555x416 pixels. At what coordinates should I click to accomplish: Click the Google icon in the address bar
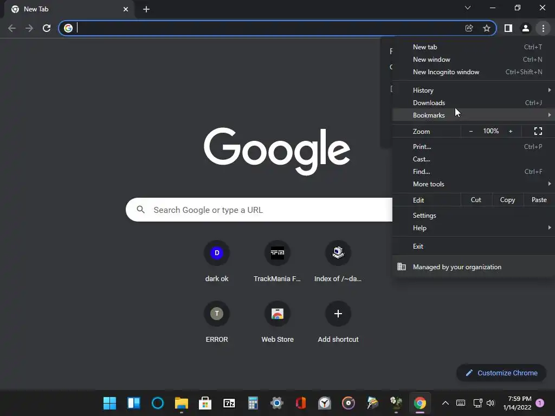[x=68, y=28]
